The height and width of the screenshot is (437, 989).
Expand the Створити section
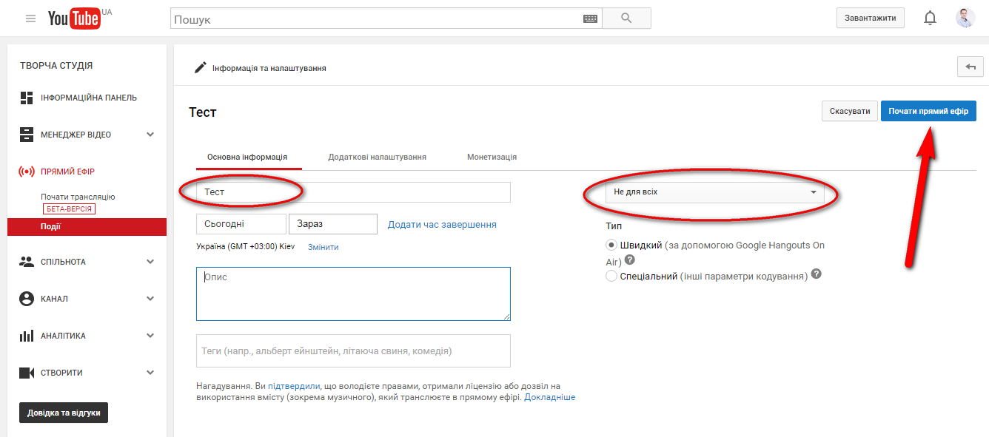150,373
